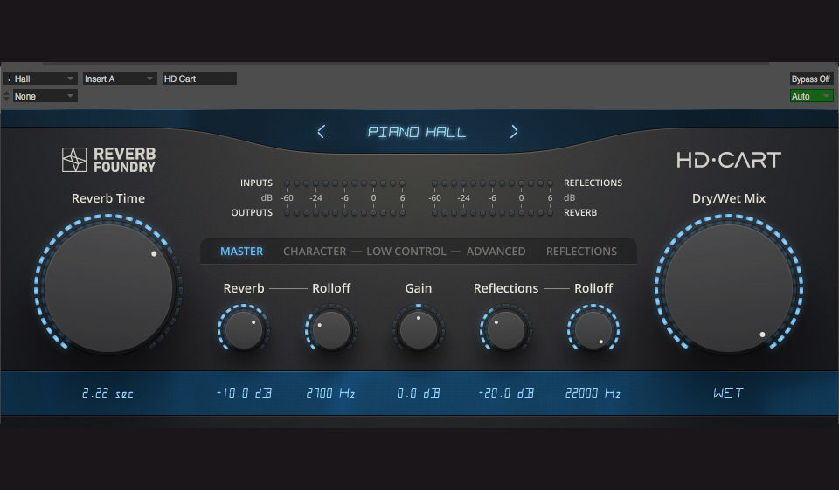Click the large Dry/Wet Mix knob
The image size is (839, 490).
tap(729, 287)
